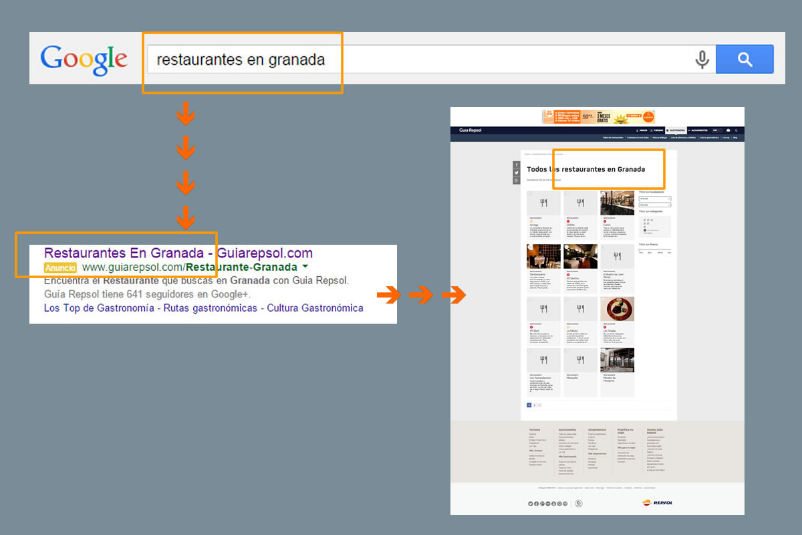Click the microphone voice search icon
Viewport: 802px width, 535px height.
[702, 59]
